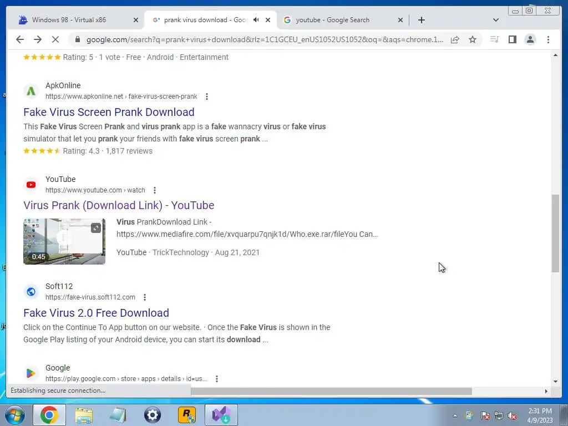Open the notepad taskbar icon

click(x=118, y=415)
